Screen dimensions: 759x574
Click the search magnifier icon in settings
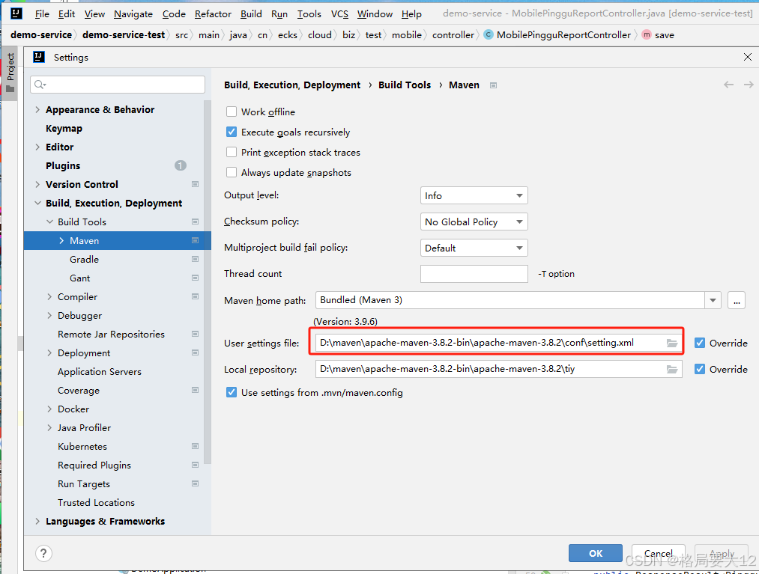(x=40, y=85)
